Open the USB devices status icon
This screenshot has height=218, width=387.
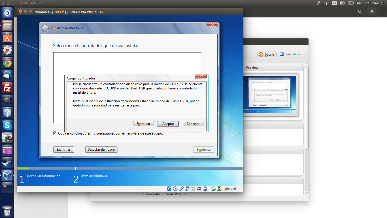click(181, 188)
